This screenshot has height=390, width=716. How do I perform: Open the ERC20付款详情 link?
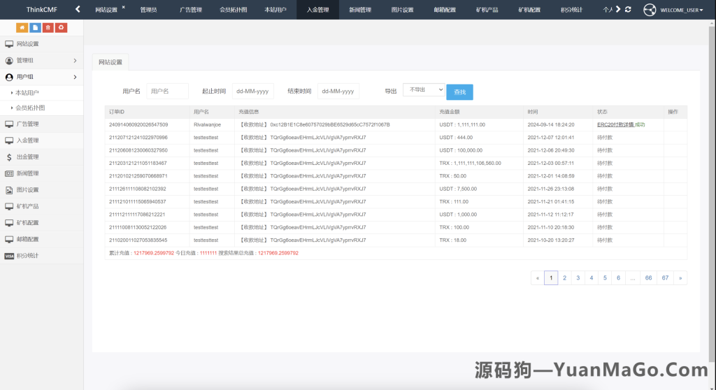point(615,124)
